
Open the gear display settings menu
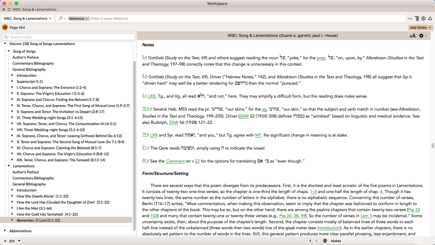click(x=422, y=36)
